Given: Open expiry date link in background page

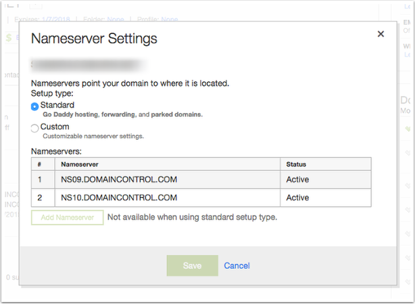Looking at the screenshot, I should (x=56, y=19).
